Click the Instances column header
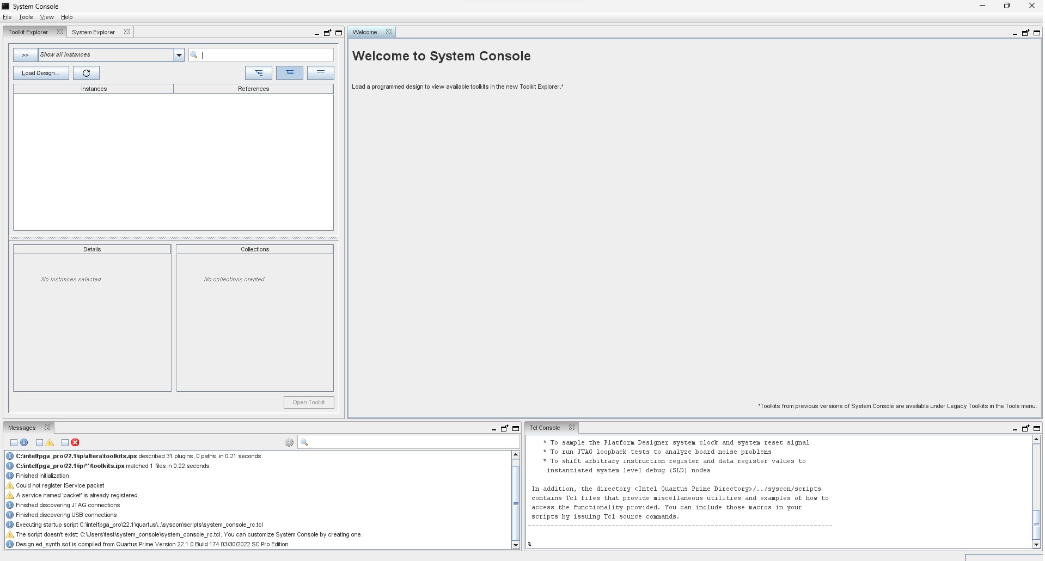Screen dimensions: 1045x561 pos(94,89)
